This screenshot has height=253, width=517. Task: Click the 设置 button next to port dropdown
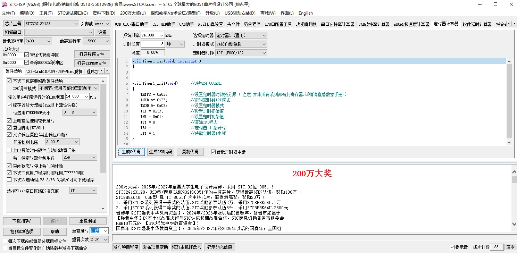pyautogui.click(x=102, y=32)
